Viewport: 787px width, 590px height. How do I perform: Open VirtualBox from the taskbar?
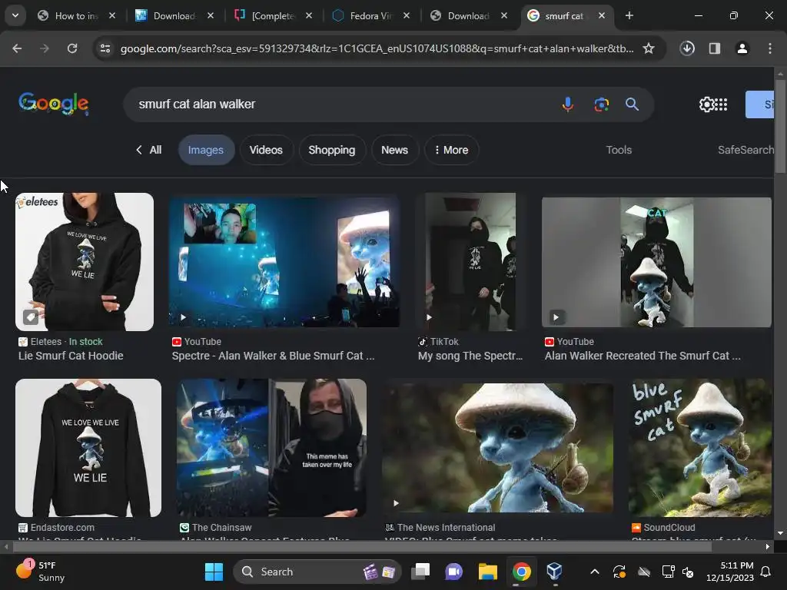[554, 572]
